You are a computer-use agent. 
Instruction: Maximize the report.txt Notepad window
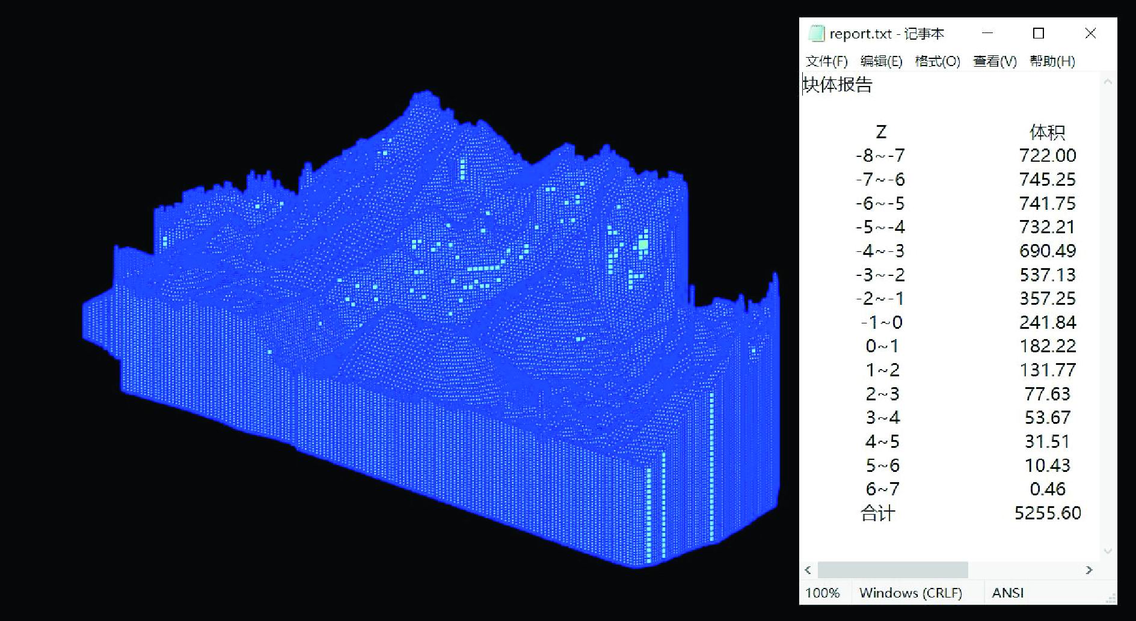pyautogui.click(x=1039, y=34)
